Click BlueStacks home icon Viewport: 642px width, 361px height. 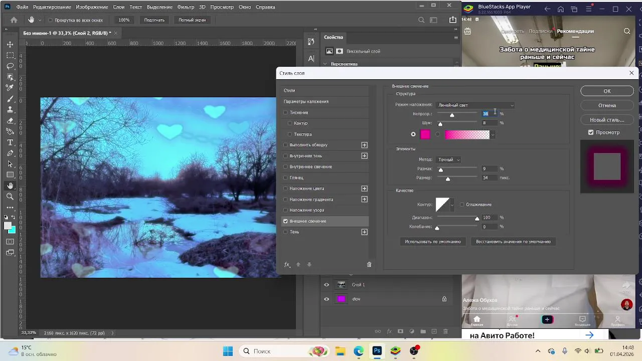(x=561, y=9)
